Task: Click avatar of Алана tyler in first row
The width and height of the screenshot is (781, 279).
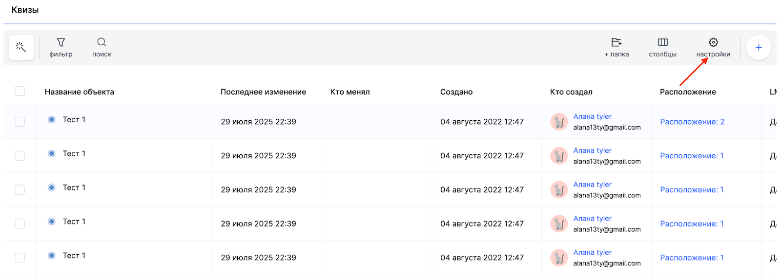Action: click(559, 122)
